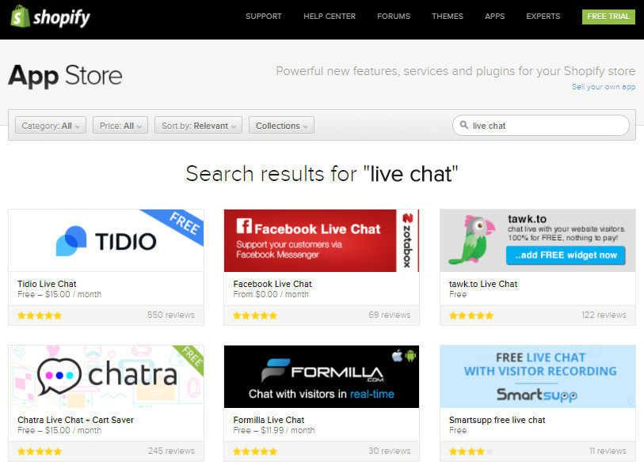Open the Sort by: Relevant dropdown
644x472 pixels.
(198, 126)
